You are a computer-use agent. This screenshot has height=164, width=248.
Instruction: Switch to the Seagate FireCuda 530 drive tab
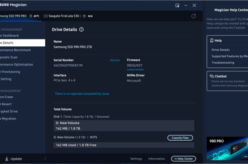coord(69,16)
